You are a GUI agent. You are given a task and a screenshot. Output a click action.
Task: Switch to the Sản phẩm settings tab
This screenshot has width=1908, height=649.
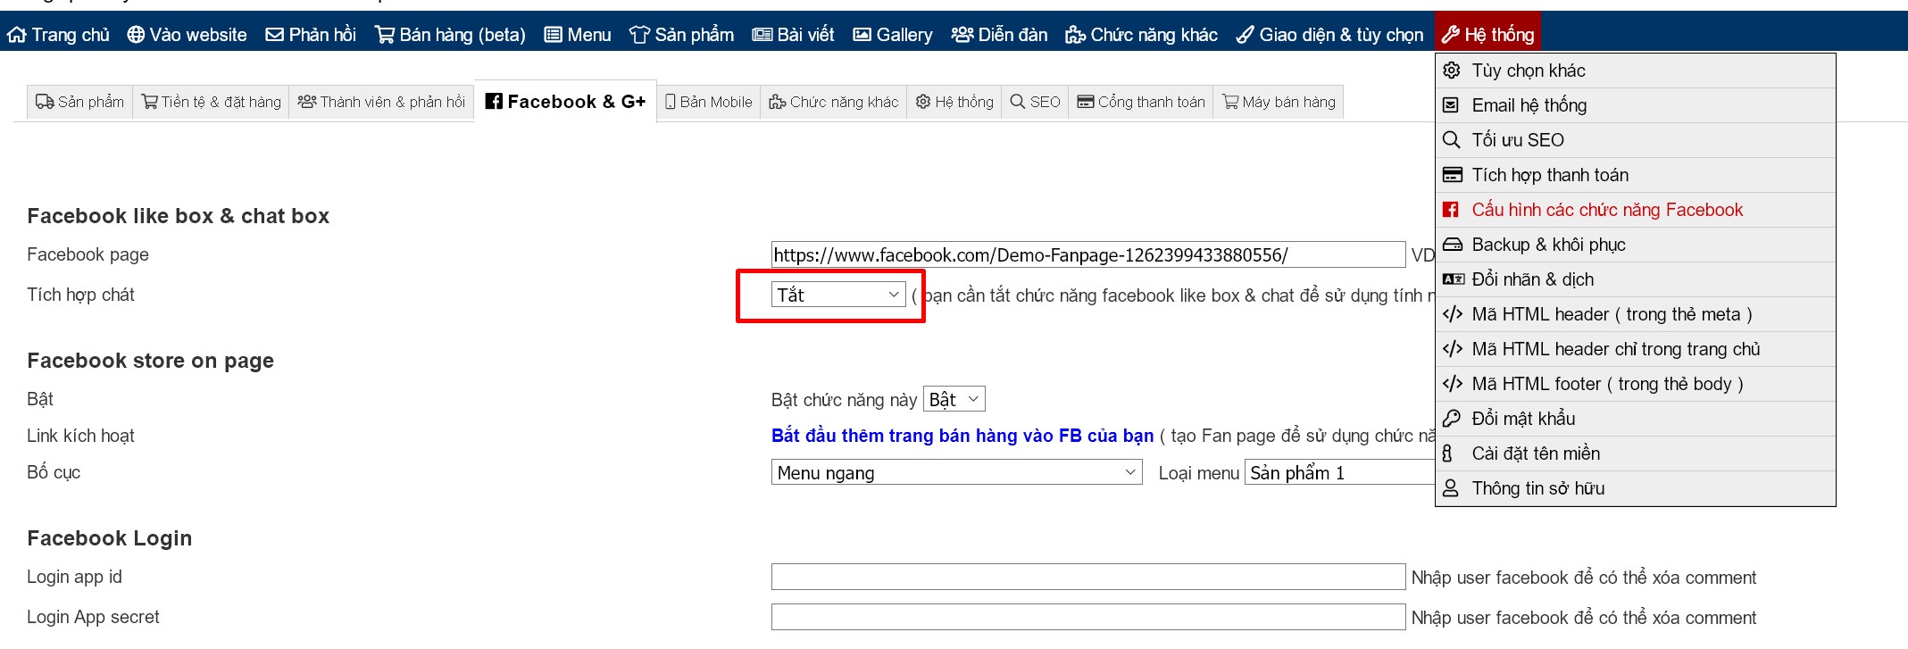click(80, 102)
